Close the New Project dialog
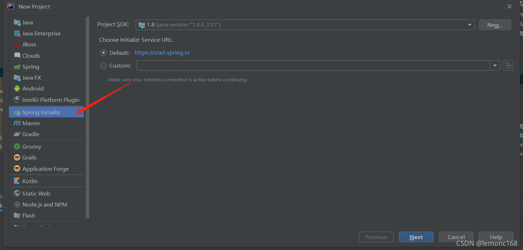This screenshot has width=523, height=250. [x=510, y=6]
